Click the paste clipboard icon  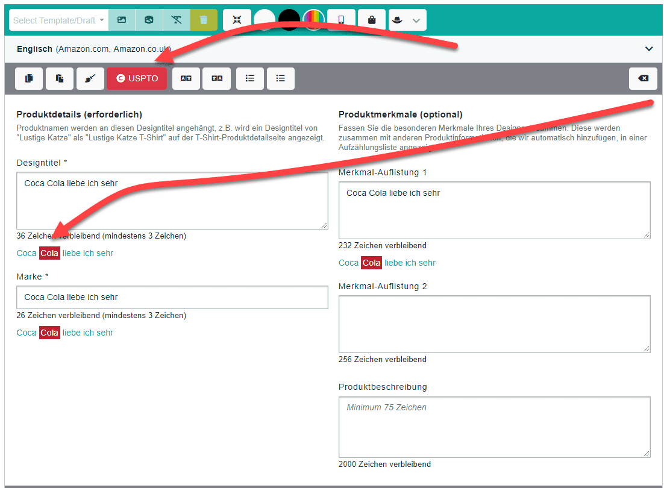coord(60,78)
